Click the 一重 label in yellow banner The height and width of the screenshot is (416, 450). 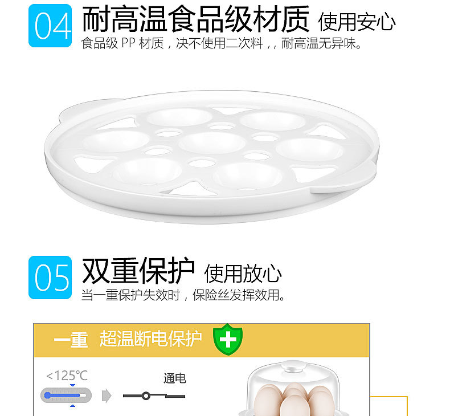pyautogui.click(x=71, y=339)
